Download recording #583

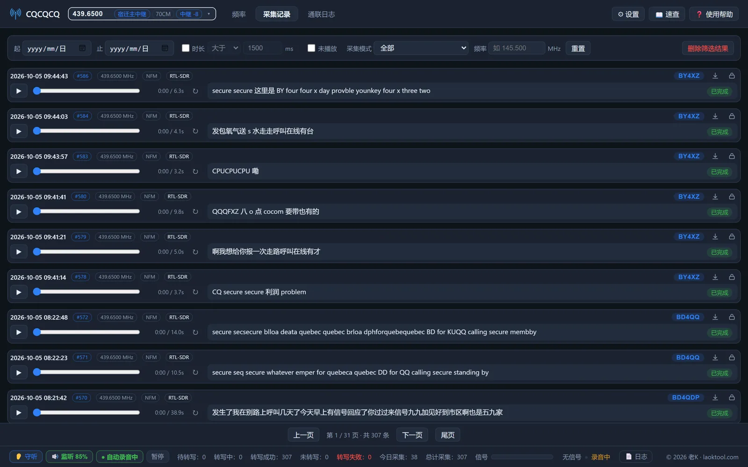[715, 156]
